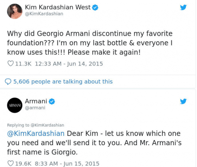Click Armani's blue verified checkmark
The image size is (197, 167).
tap(52, 102)
